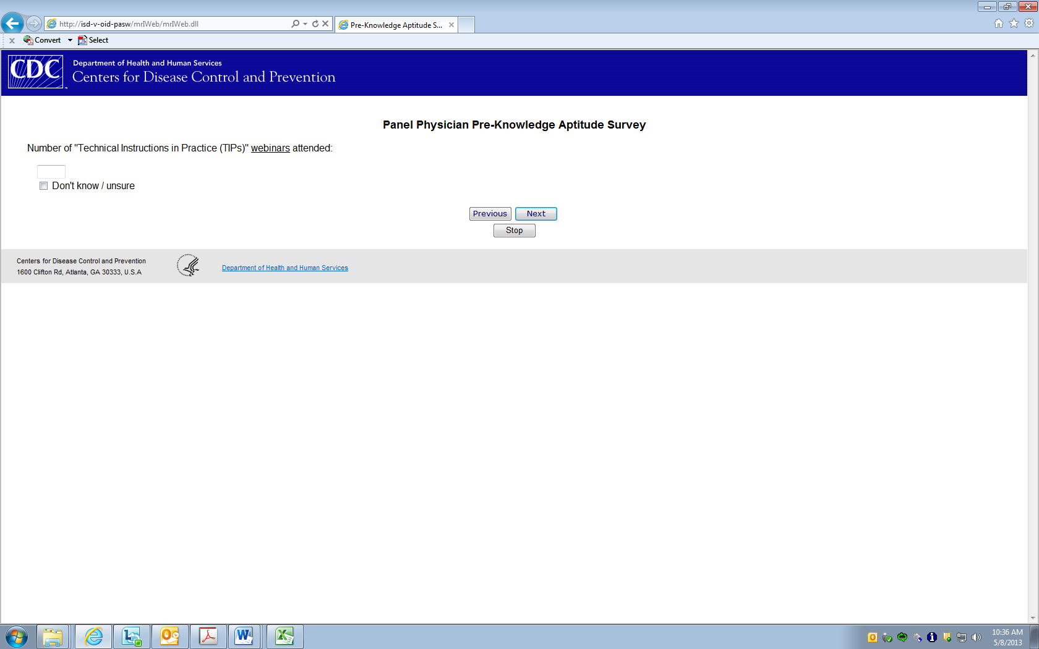The image size is (1039, 649).
Task: Switch to Internet Explorer in taskbar
Action: coord(93,637)
